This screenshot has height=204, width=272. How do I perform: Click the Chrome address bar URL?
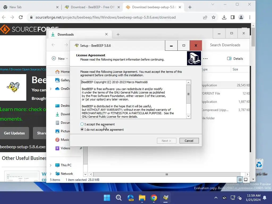point(105,17)
